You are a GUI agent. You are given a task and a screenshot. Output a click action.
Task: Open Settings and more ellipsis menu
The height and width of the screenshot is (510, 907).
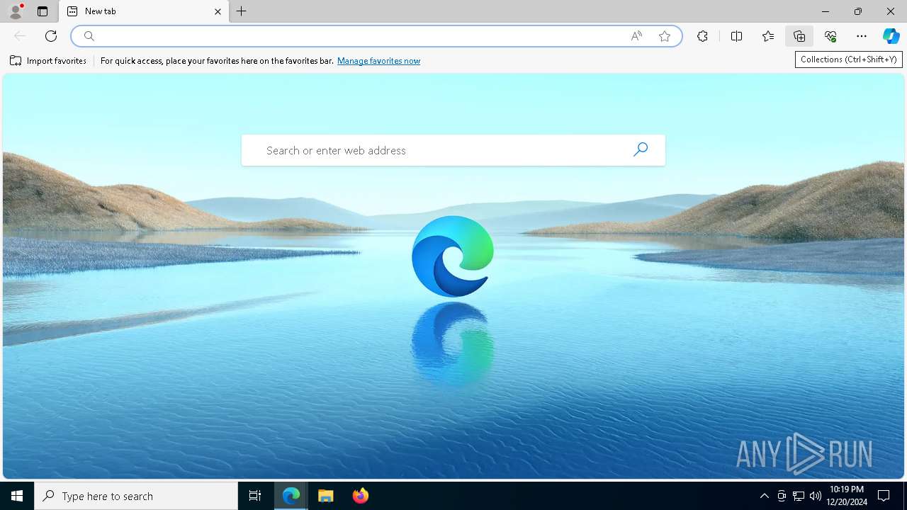(862, 36)
